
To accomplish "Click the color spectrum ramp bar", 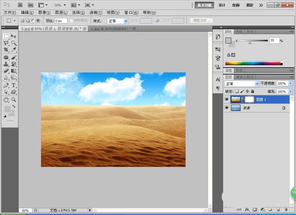I will coord(254,63).
